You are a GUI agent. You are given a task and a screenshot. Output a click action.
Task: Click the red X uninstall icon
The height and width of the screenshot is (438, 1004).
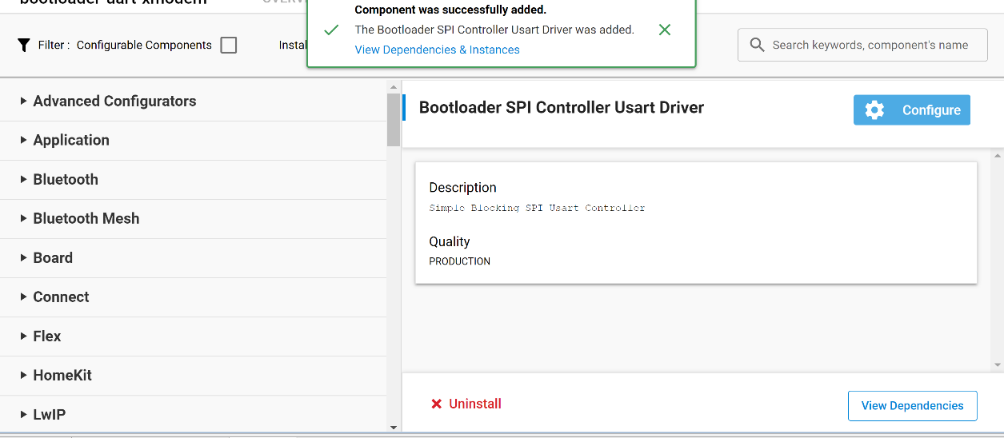click(437, 404)
